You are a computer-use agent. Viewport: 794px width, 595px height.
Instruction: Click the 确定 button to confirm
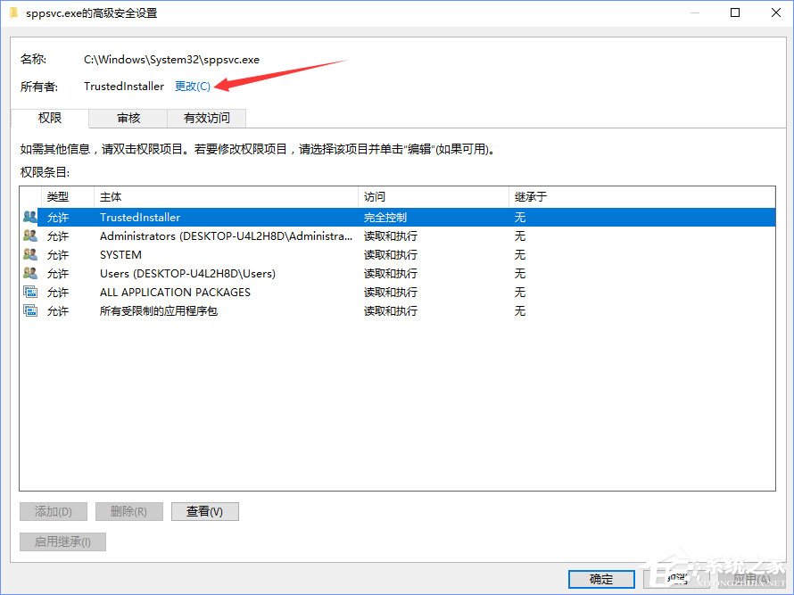tap(600, 578)
